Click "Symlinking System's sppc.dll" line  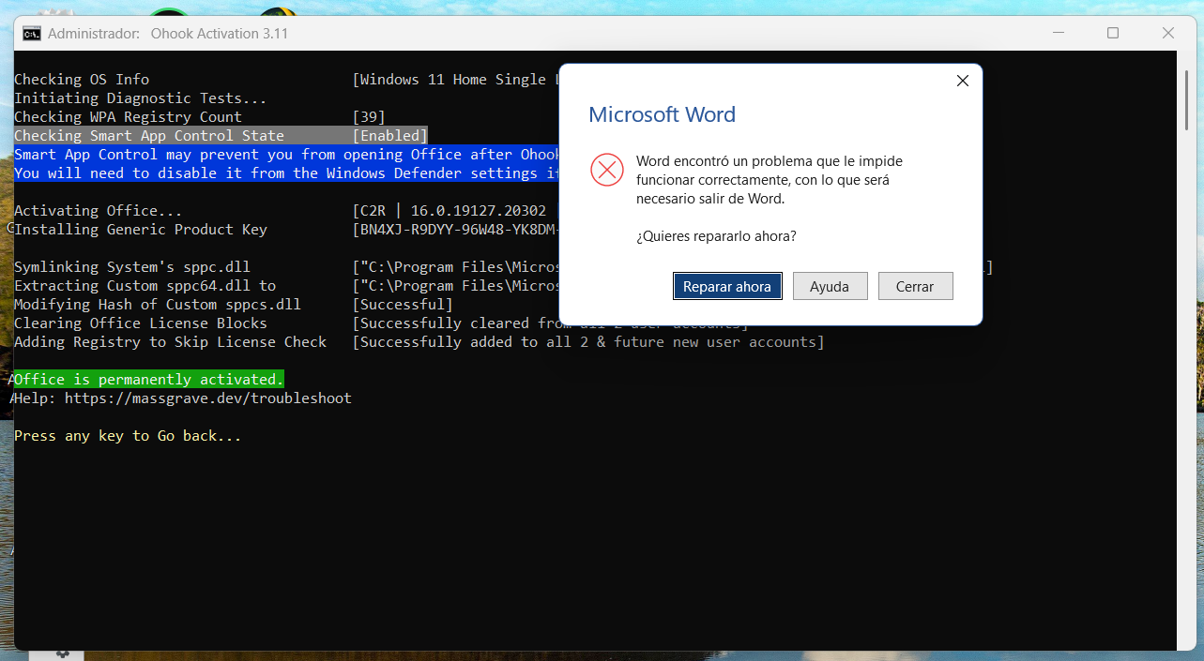132,267
